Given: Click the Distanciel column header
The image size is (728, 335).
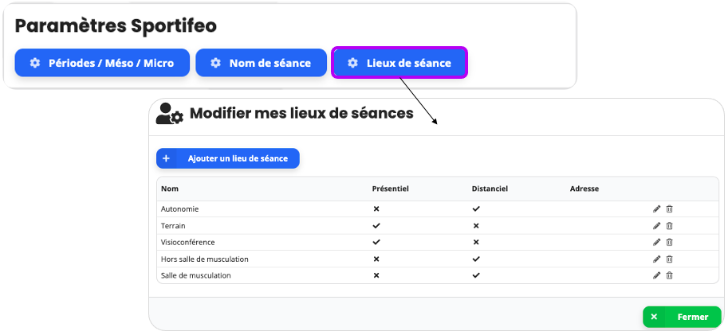Looking at the screenshot, I should coord(490,189).
